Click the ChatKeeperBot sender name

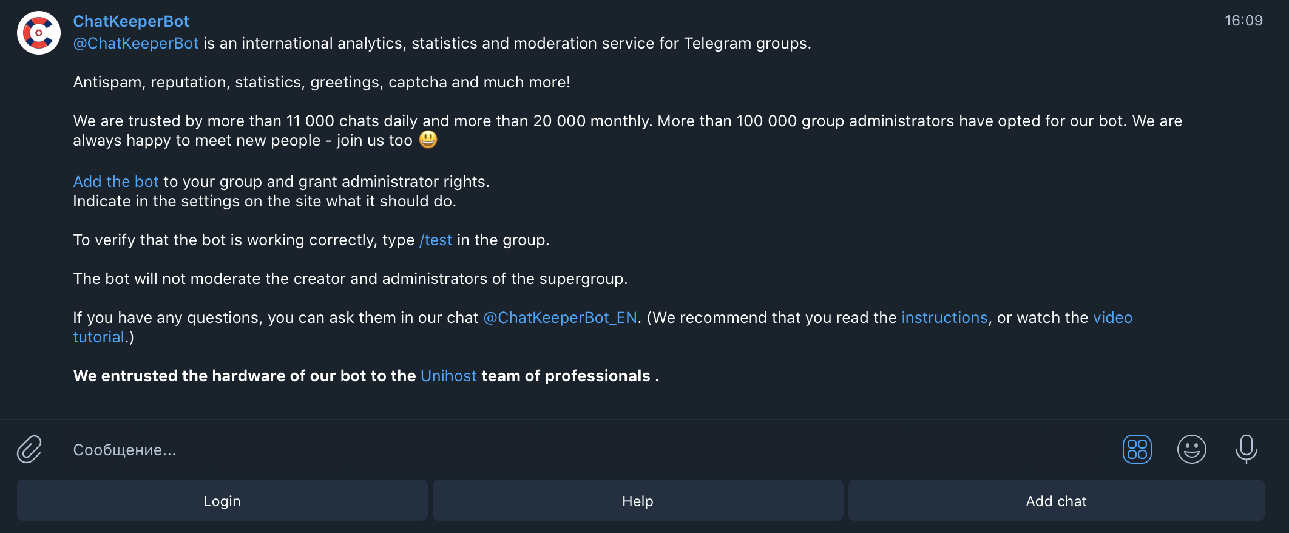131,21
